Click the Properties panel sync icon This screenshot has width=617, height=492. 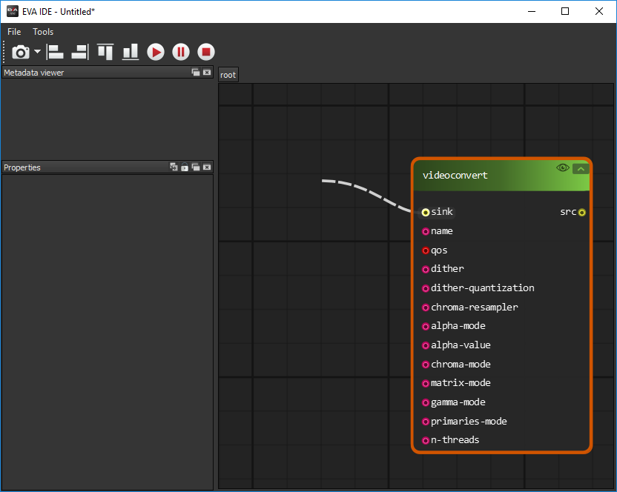(x=174, y=167)
